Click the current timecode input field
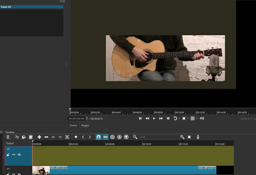The width and height of the screenshot is (256, 175). tap(76, 118)
